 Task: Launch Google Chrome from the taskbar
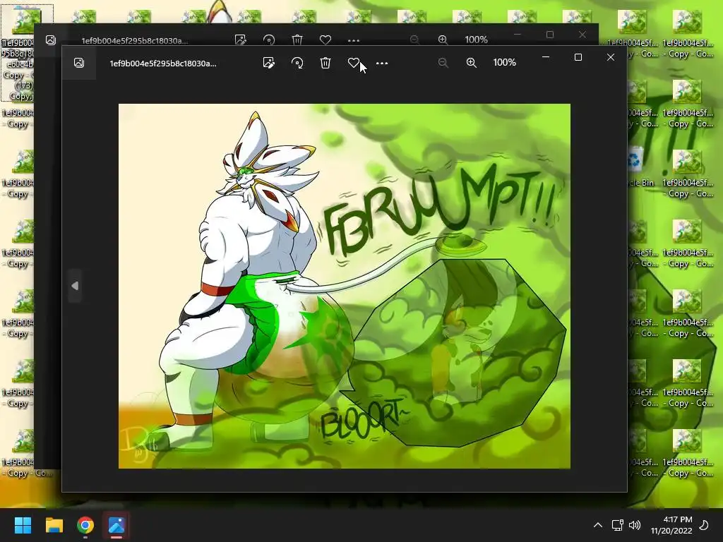coord(85,525)
